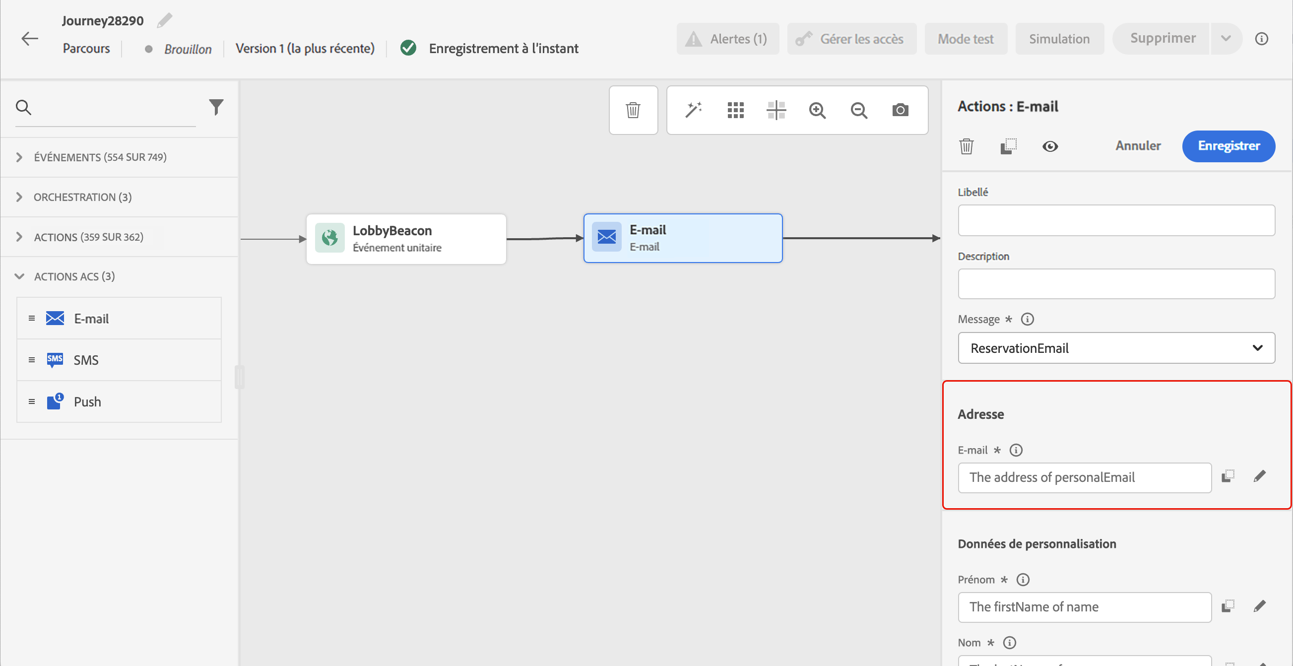1293x666 pixels.
Task: Click the canvas delete trash icon
Action: click(x=633, y=110)
